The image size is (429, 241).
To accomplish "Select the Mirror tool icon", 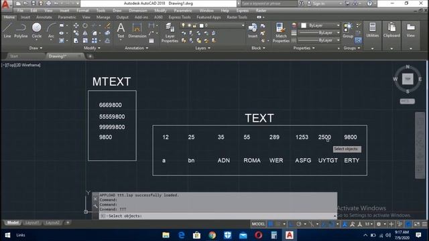I will 85,33.
